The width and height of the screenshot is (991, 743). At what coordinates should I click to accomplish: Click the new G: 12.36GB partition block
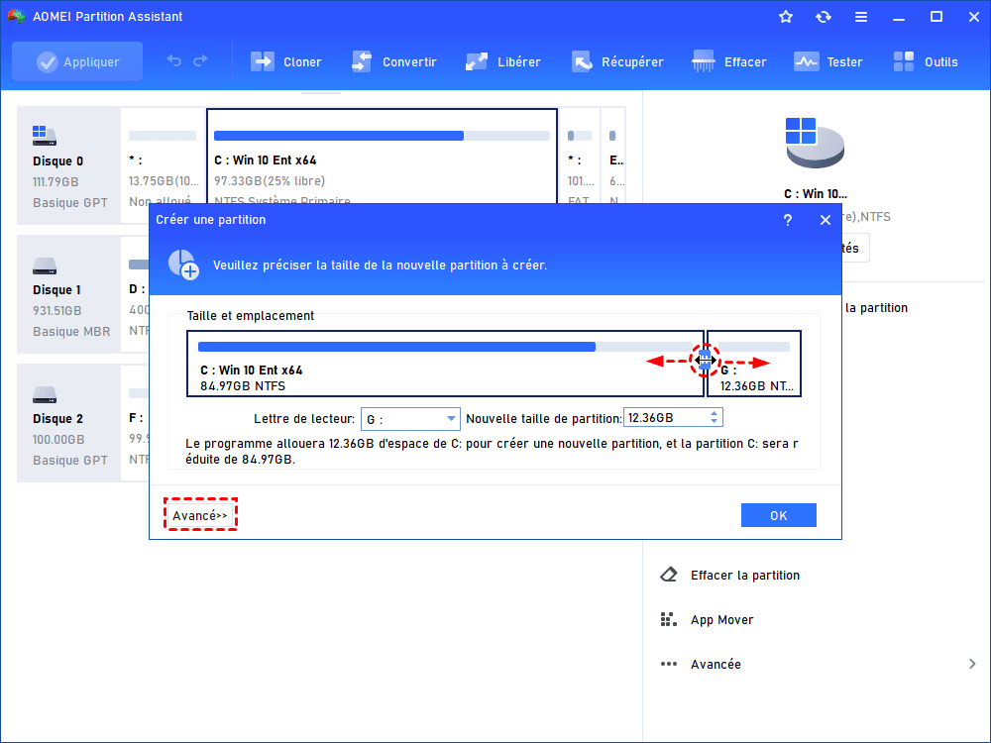click(754, 364)
